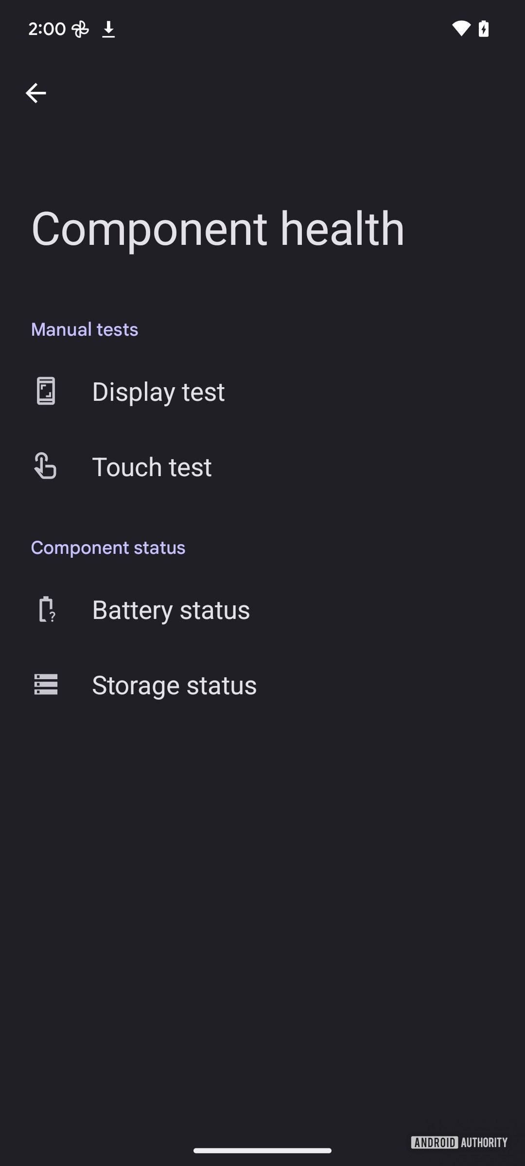Tap the back arrow
Image resolution: width=525 pixels, height=1166 pixels.
click(x=35, y=93)
